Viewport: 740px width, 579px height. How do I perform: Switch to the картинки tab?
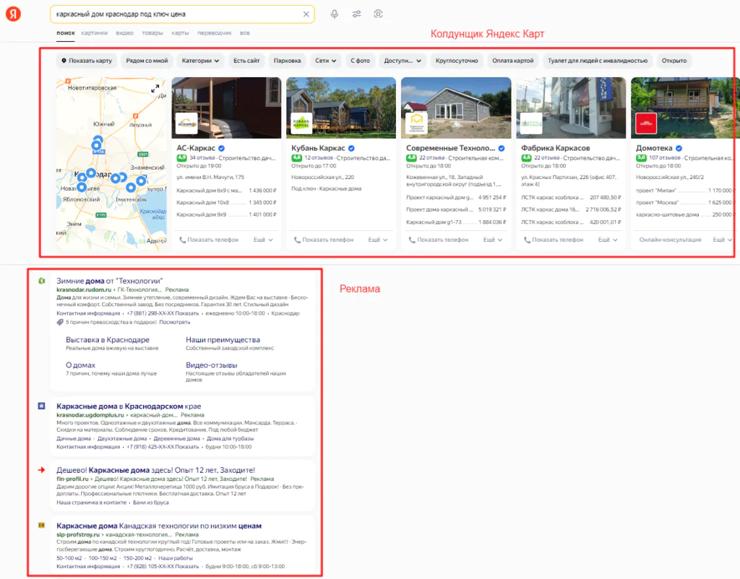click(x=95, y=33)
